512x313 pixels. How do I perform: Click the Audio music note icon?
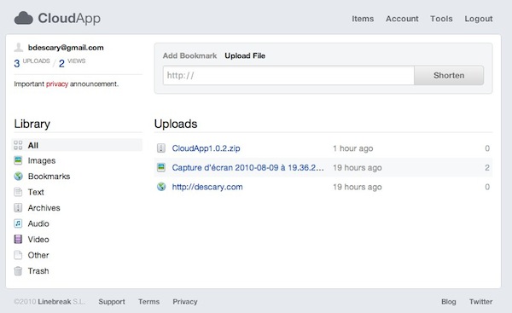pyautogui.click(x=18, y=223)
